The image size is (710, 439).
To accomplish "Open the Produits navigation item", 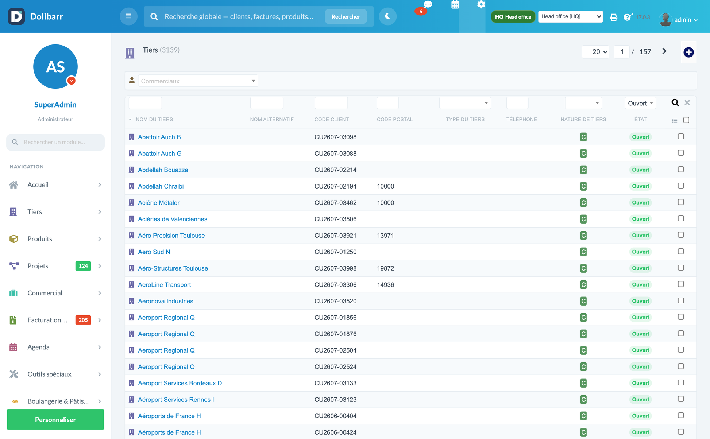I will (x=55, y=239).
